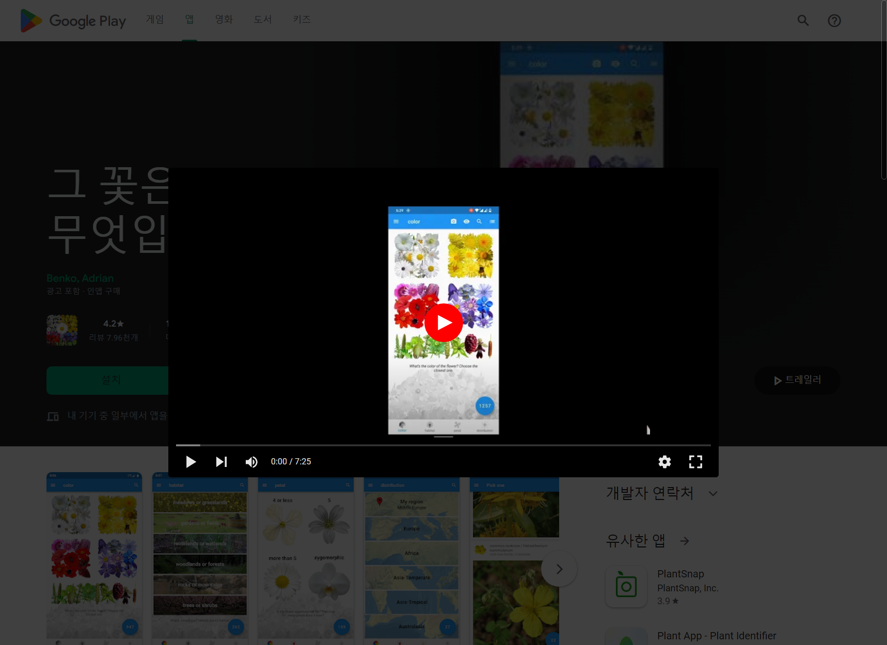Open video settings gear
Viewport: 887px width, 645px height.
click(664, 462)
